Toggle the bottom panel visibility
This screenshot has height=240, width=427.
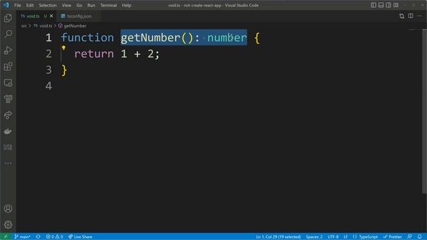[381, 5]
